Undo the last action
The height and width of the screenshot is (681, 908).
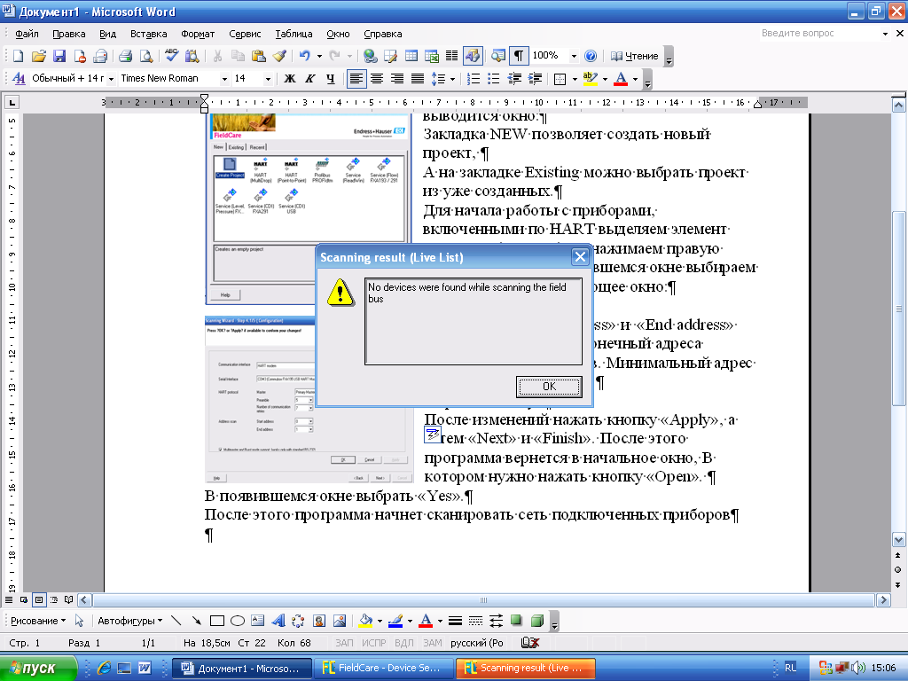point(305,56)
